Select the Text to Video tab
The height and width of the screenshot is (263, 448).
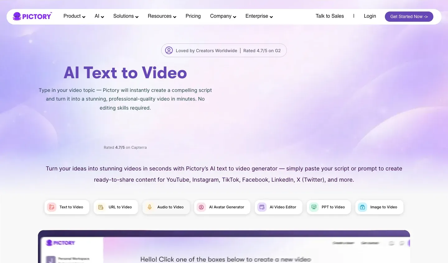(67, 207)
